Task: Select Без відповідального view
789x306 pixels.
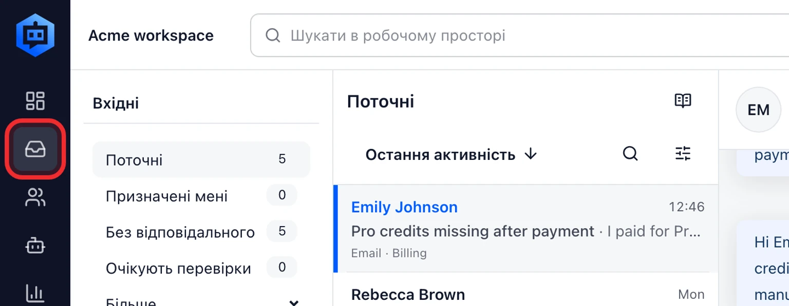Action: click(201, 232)
